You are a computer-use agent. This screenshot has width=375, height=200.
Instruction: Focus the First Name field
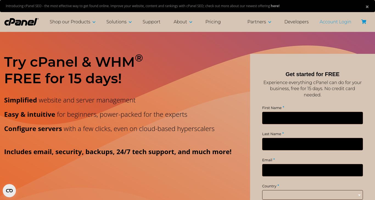(312, 118)
